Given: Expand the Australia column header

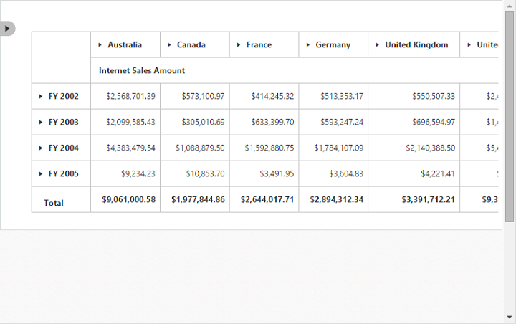Looking at the screenshot, I should pos(100,44).
